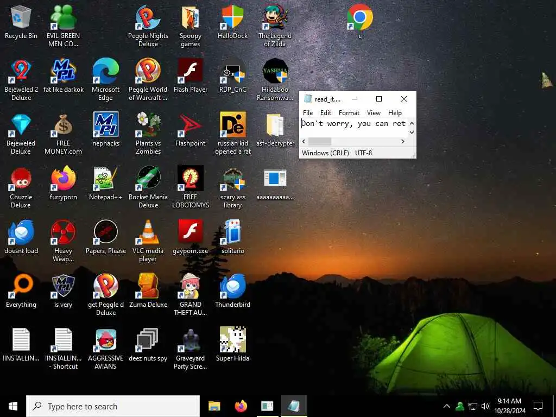Screen dimensions: 556x417
Task: Select the Hildaboo Ransomware icon
Action: 275,80
